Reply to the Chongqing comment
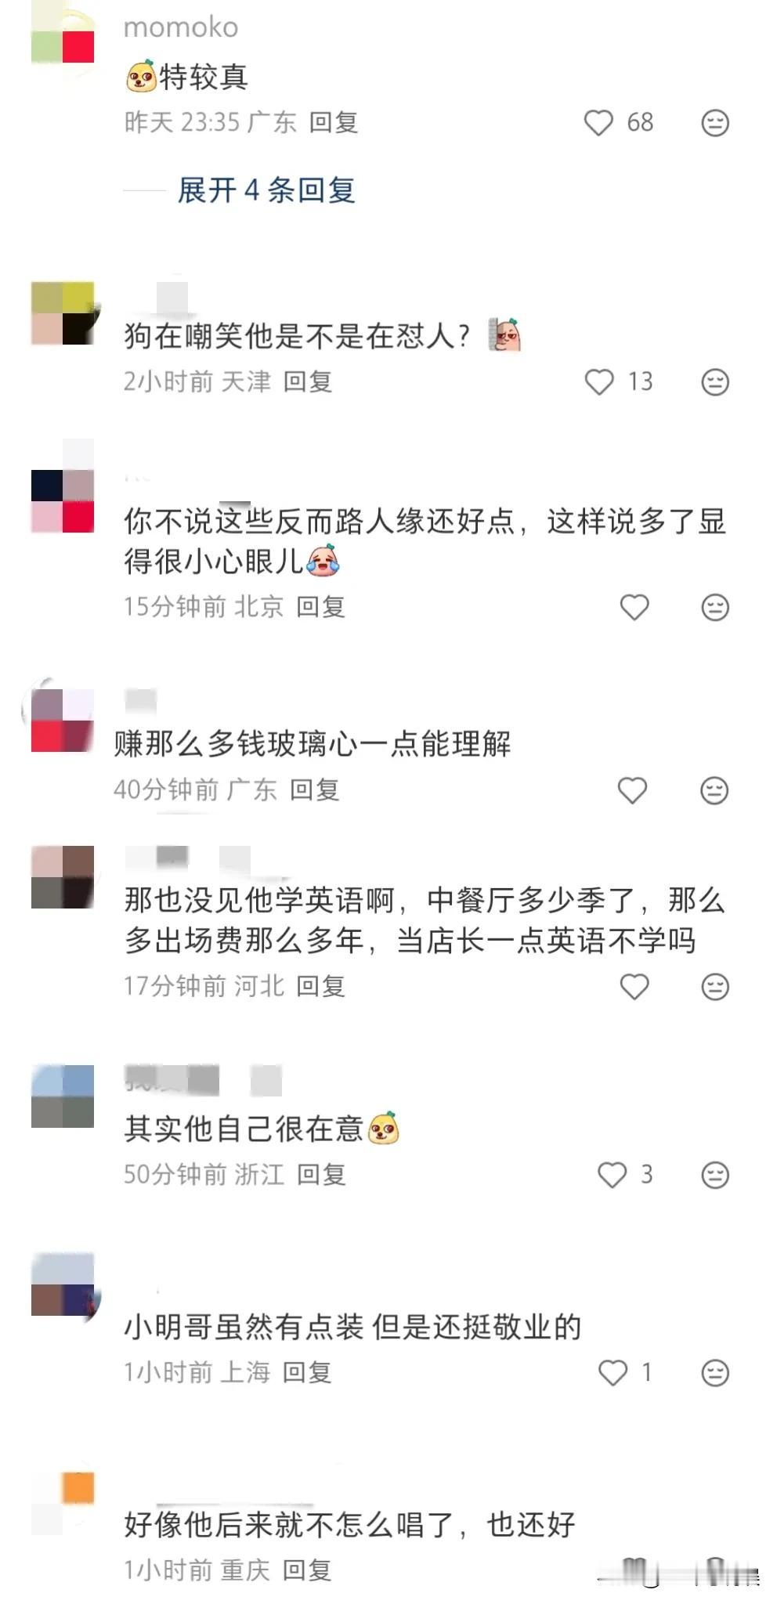Viewport: 777px width, 1604px height. pyautogui.click(x=307, y=1570)
